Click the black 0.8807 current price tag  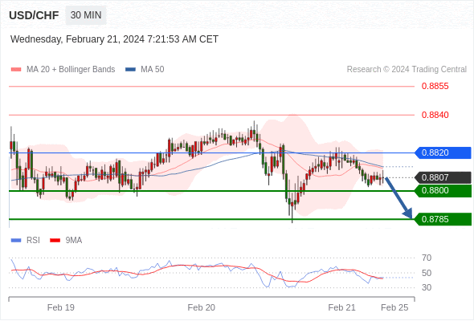tap(443, 177)
